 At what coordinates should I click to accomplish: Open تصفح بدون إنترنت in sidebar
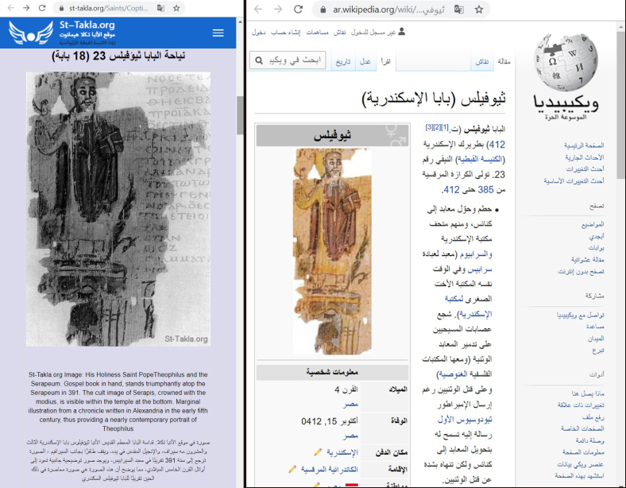(581, 272)
